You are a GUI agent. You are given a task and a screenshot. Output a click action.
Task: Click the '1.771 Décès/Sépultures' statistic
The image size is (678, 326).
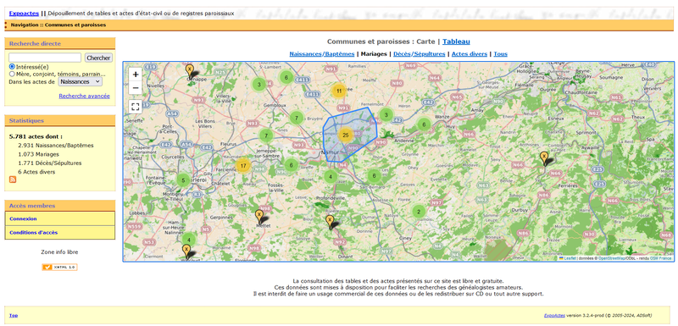[50, 163]
